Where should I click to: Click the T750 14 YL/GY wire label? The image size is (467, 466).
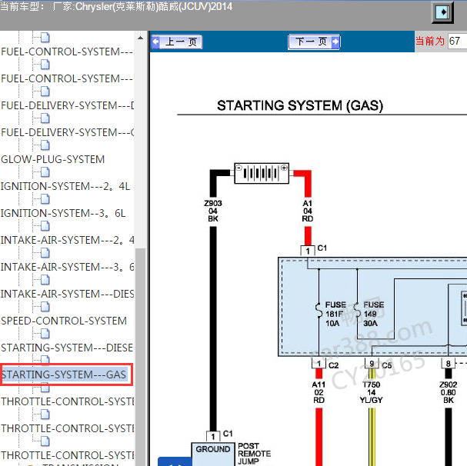pos(371,392)
